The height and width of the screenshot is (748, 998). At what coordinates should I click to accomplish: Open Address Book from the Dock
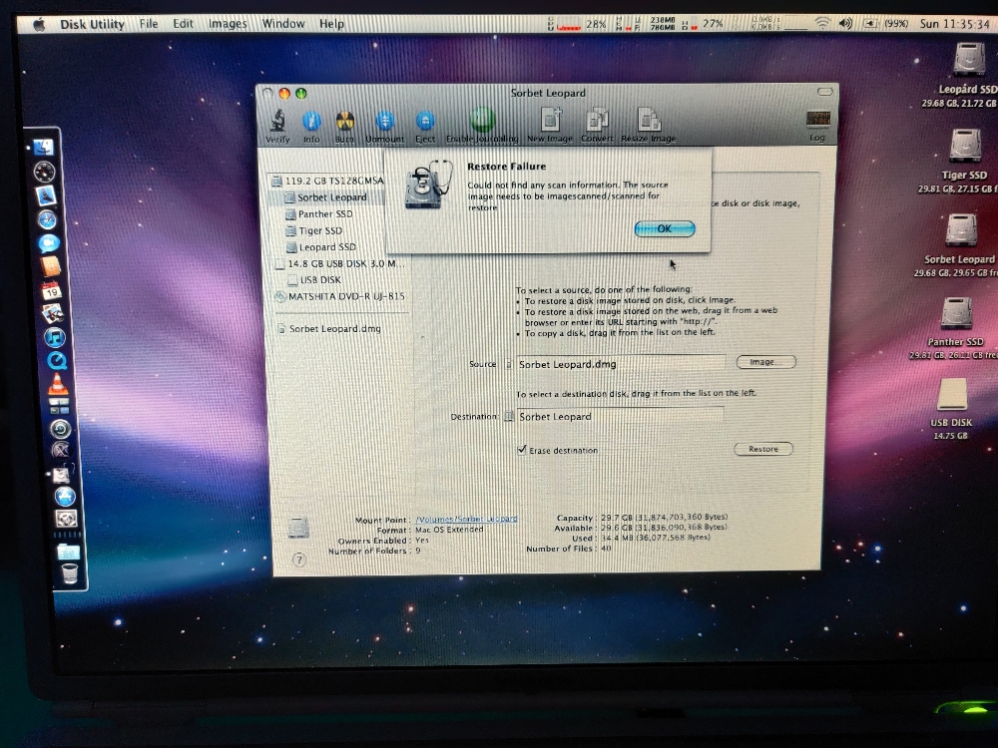tap(50, 267)
